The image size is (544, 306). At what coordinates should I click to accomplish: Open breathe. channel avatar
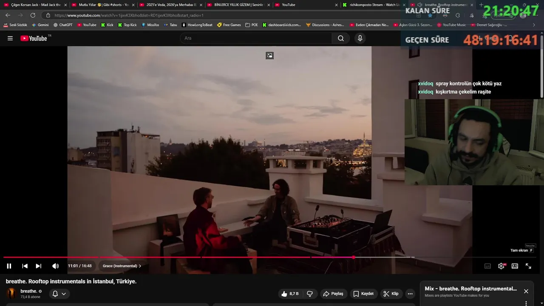tap(11, 294)
